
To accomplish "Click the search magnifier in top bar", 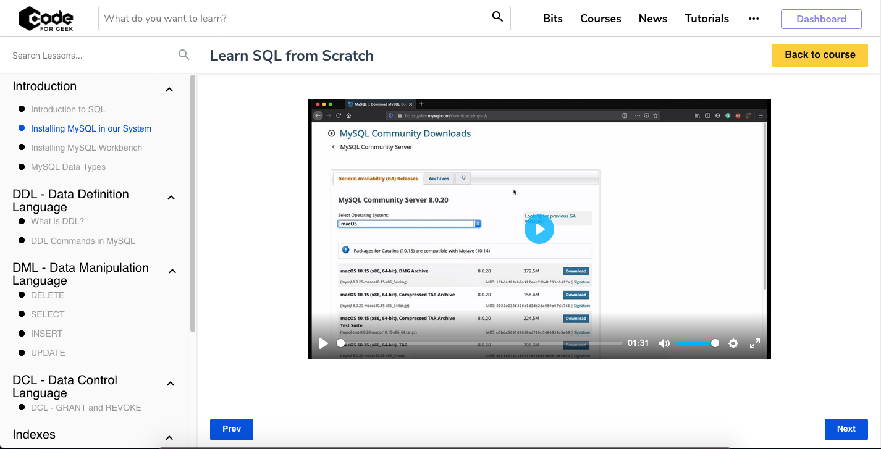I will tap(497, 17).
